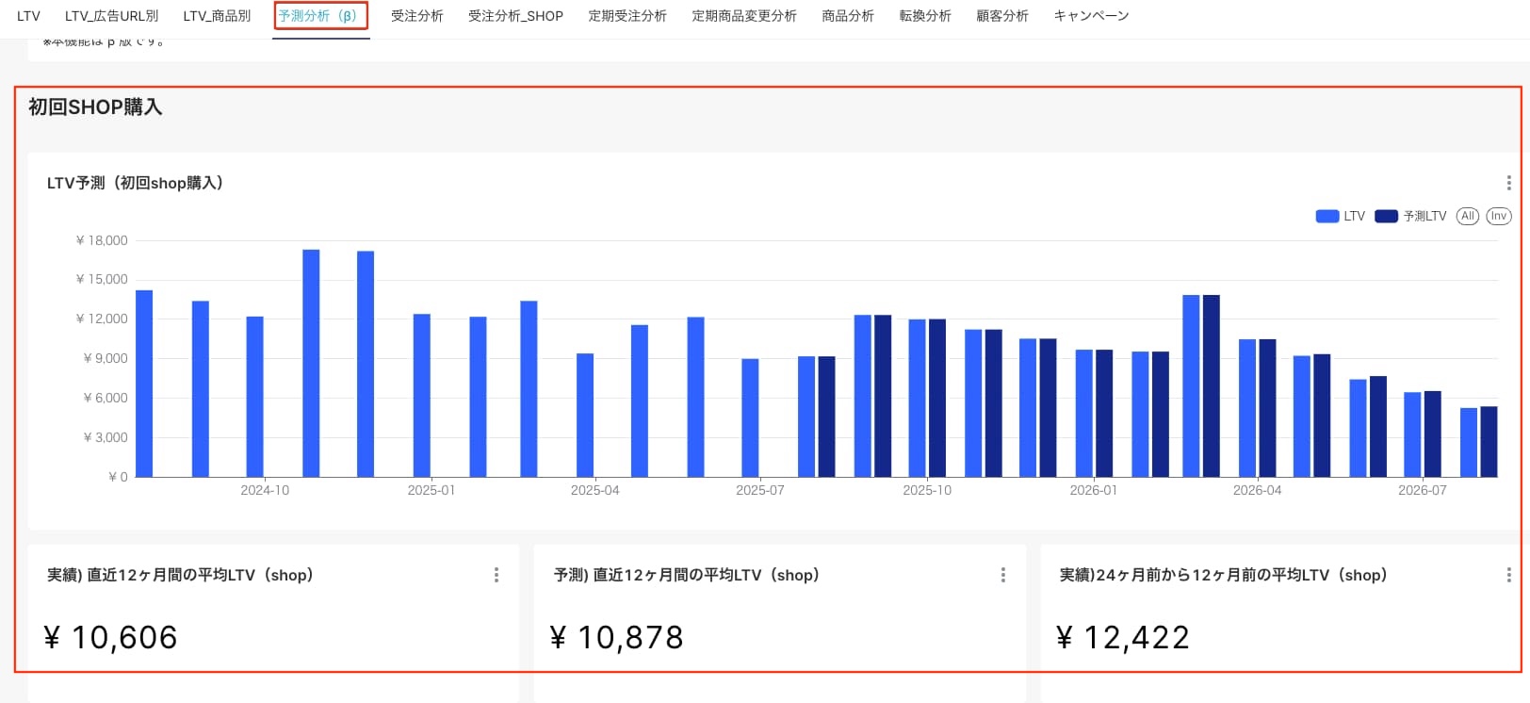Click y-axis label ¥ 9,000

(105, 358)
